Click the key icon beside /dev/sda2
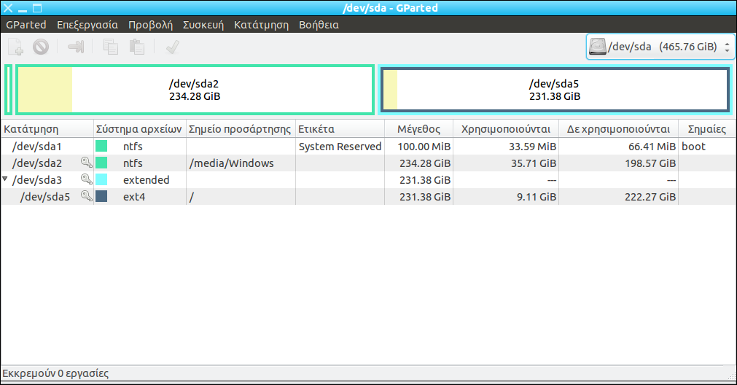 (x=87, y=163)
